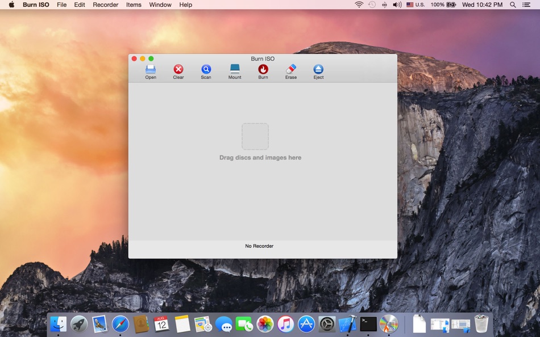Open Terminal from the Dock
540x337 pixels.
coord(368,324)
